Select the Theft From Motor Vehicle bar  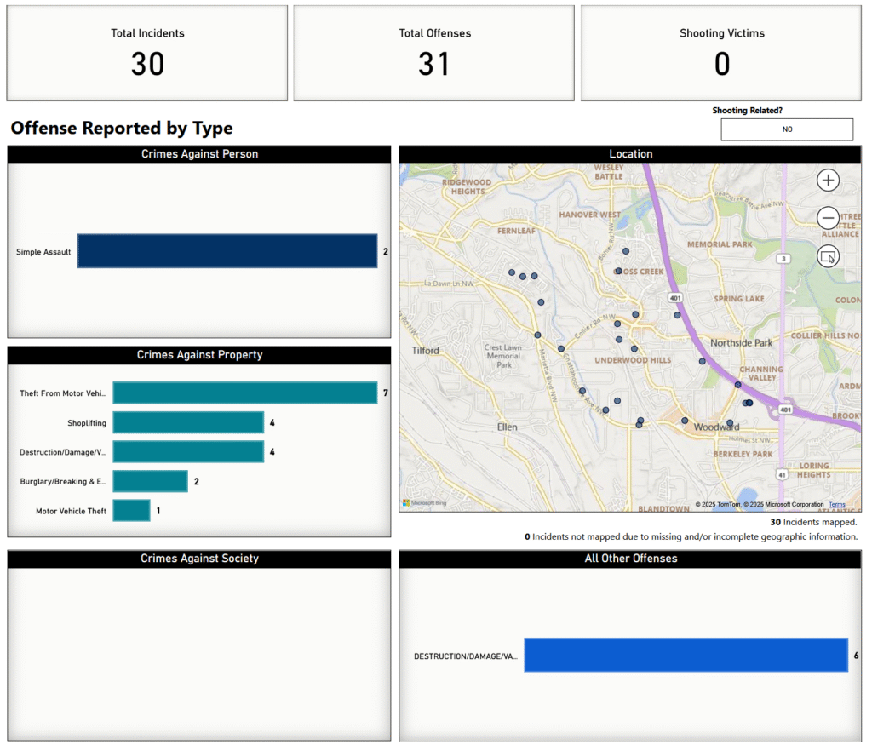[244, 393]
